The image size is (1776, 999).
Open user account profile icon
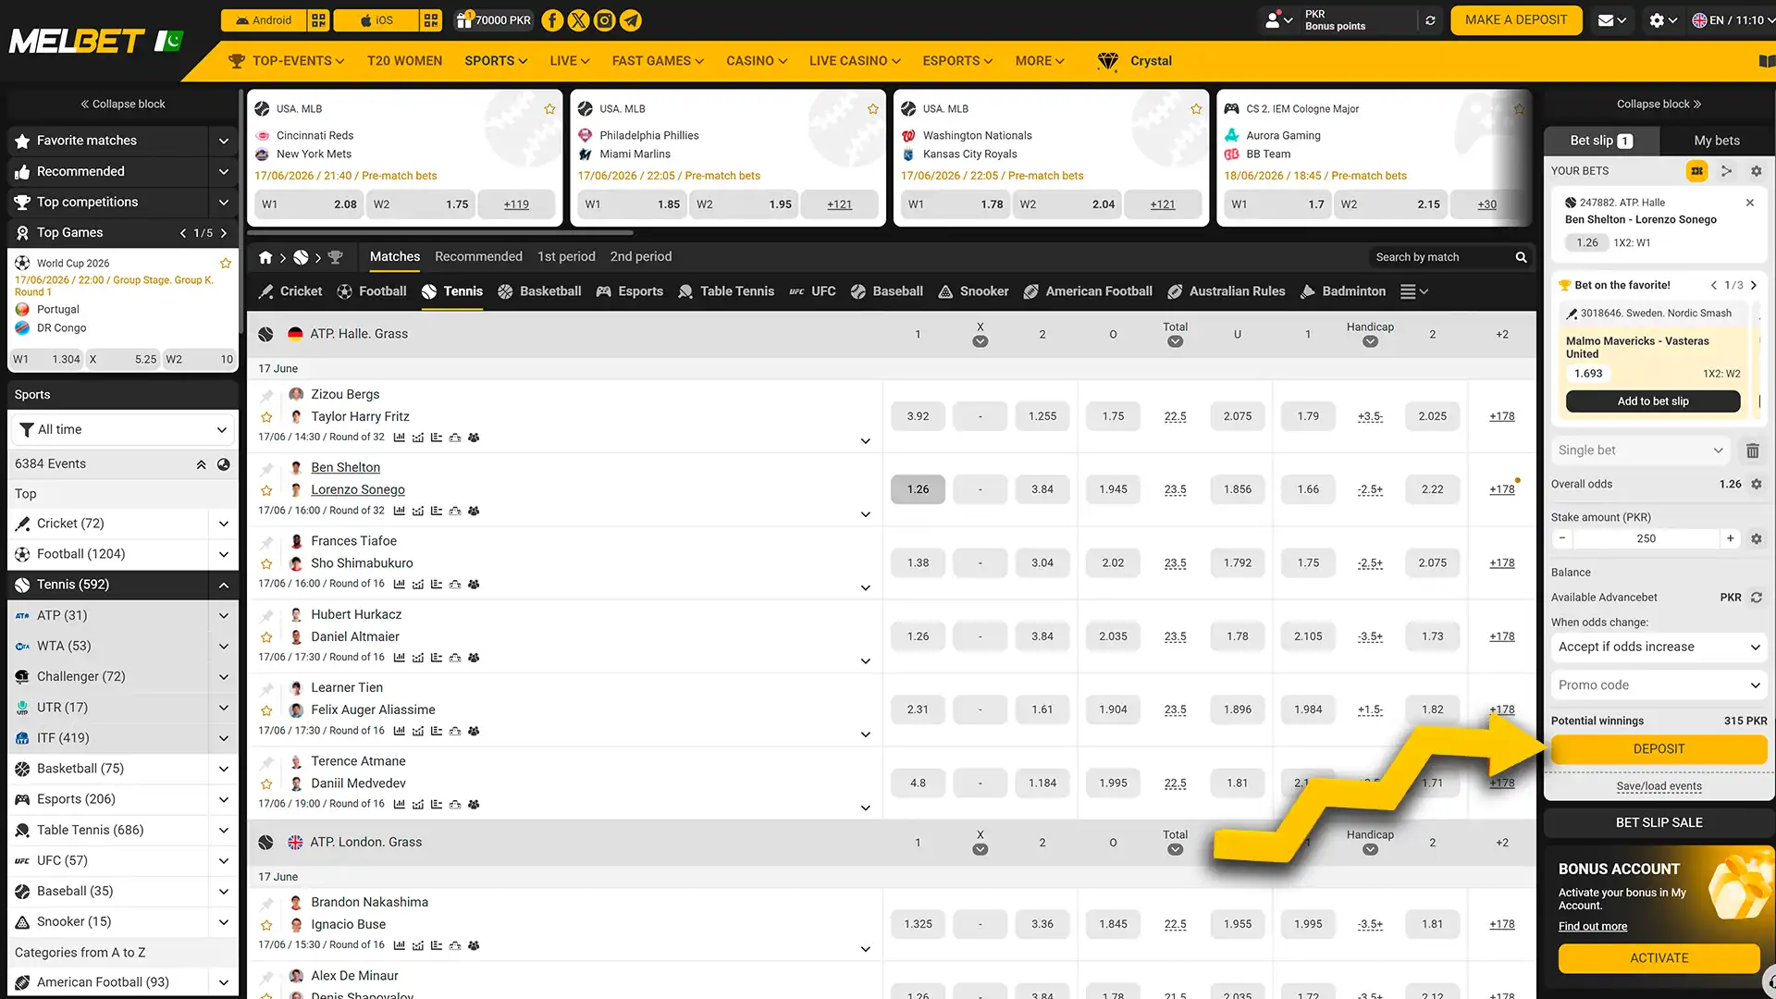point(1273,20)
